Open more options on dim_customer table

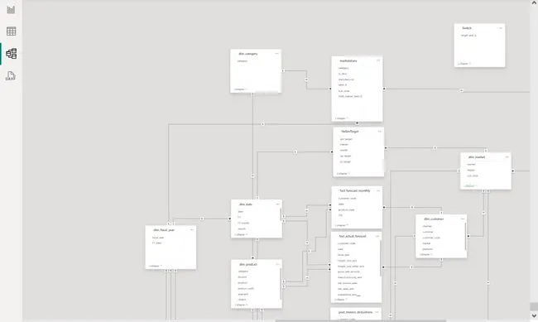pos(463,219)
